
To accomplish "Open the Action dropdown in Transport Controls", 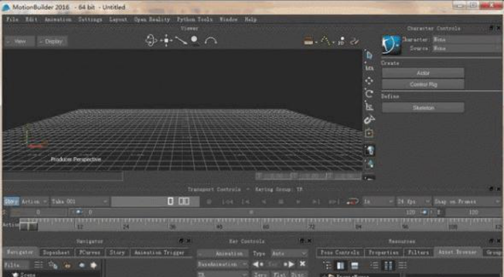I will pos(34,201).
